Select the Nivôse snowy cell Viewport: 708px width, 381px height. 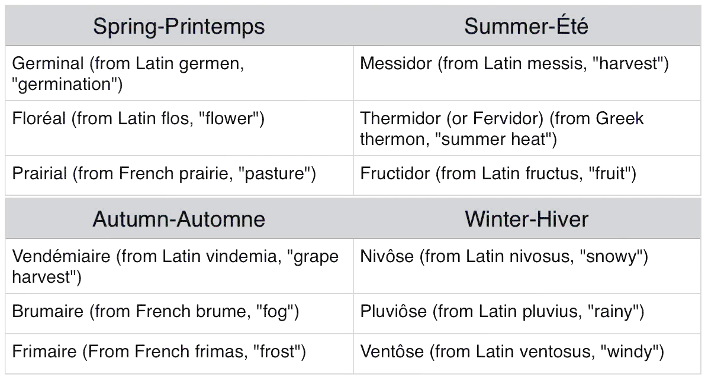pos(526,266)
